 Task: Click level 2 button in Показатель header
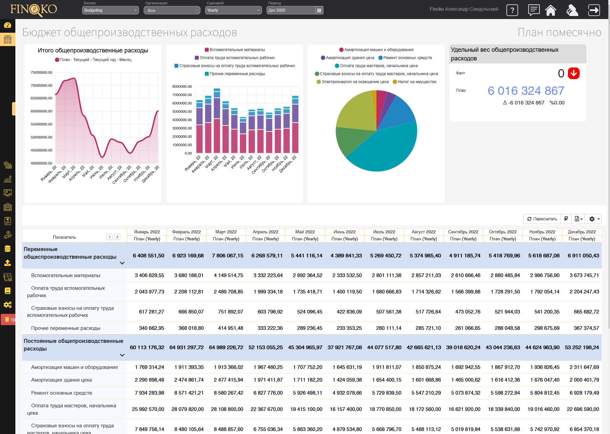click(117, 237)
